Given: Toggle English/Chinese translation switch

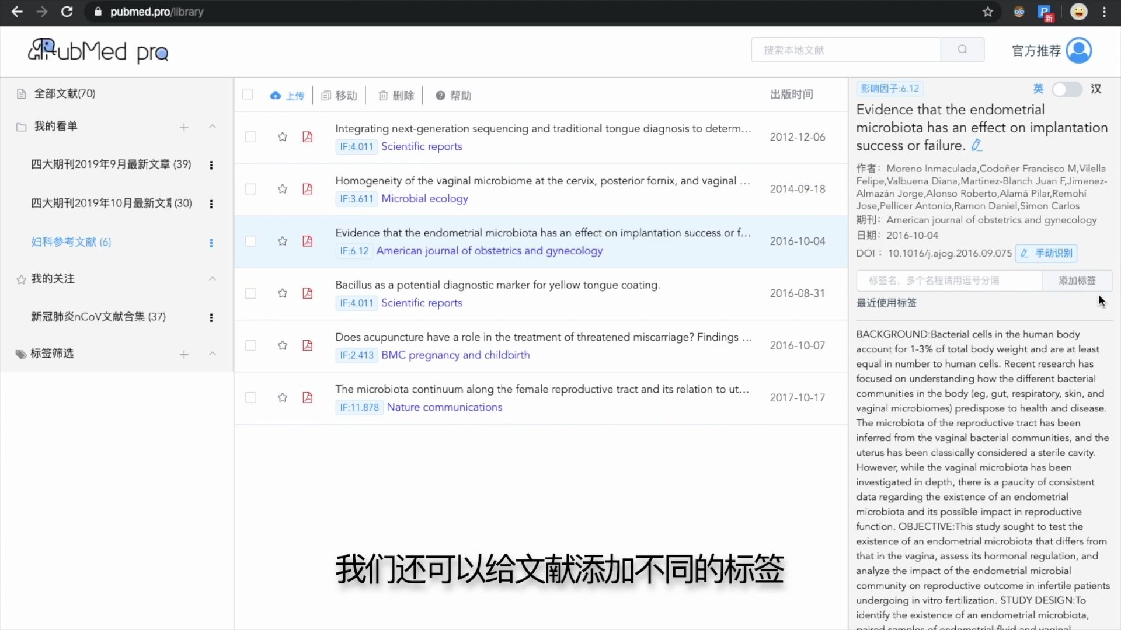Looking at the screenshot, I should 1067,89.
